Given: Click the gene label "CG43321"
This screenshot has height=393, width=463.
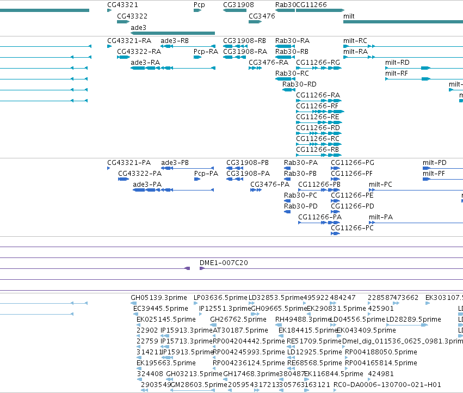Looking at the screenshot, I should pyautogui.click(x=122, y=5).
